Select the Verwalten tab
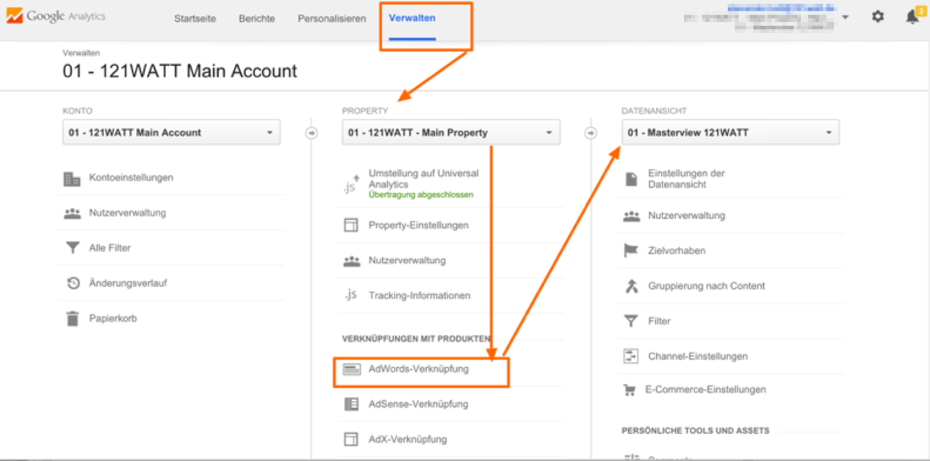The image size is (930, 461). (x=412, y=18)
